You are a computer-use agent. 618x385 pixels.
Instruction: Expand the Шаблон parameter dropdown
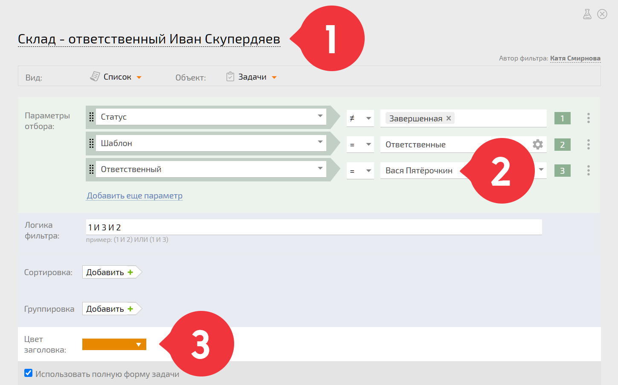pos(320,142)
